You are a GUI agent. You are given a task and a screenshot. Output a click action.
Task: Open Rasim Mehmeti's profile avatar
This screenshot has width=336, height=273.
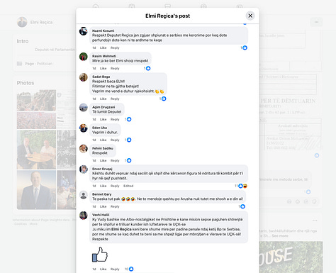pos(84,57)
